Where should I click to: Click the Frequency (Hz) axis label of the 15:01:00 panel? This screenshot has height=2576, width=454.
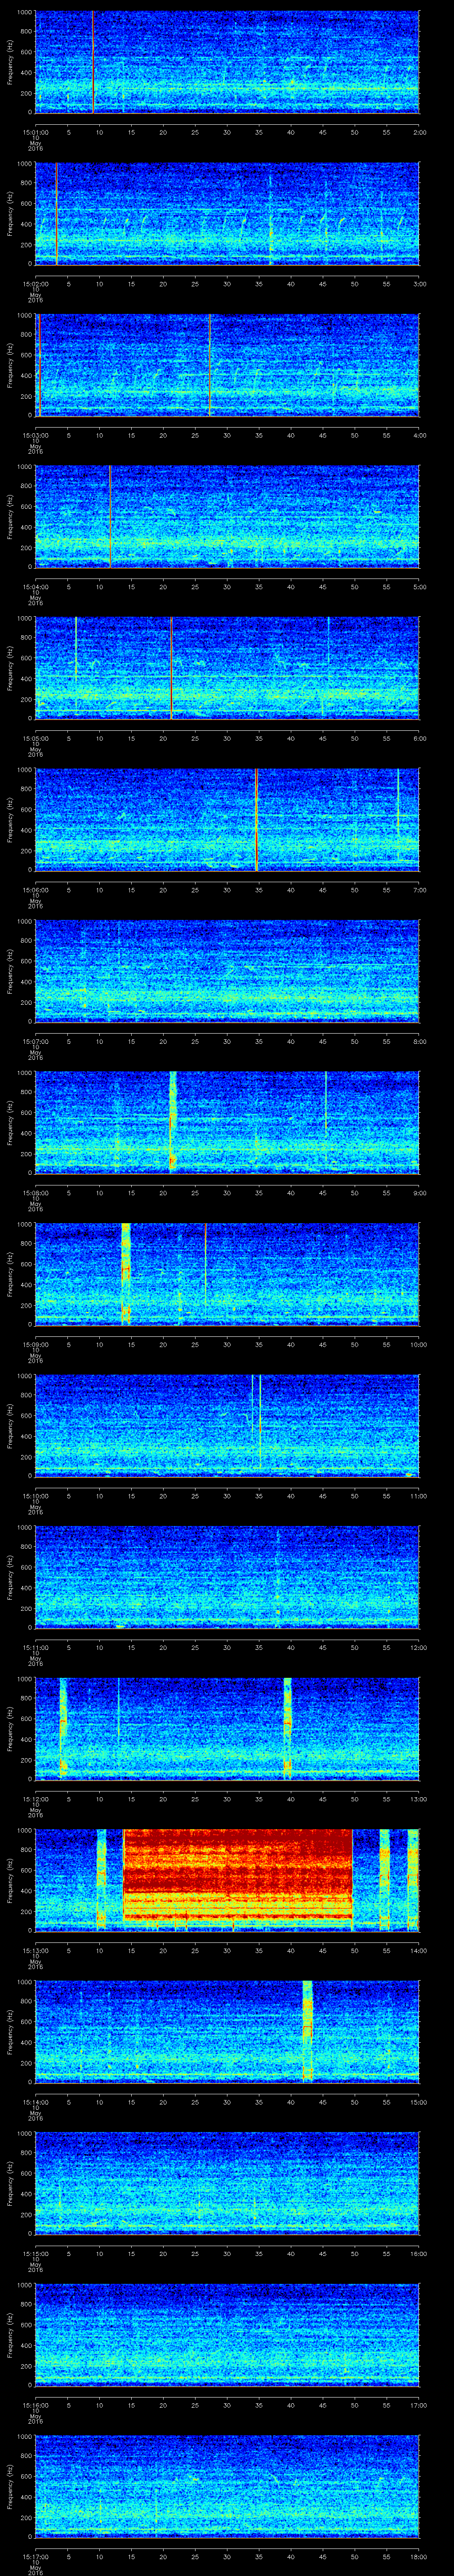click(11, 62)
